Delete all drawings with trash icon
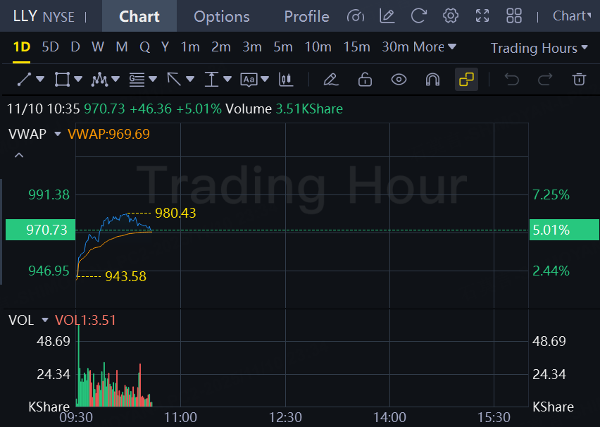This screenshot has width=600, height=427. pos(579,80)
